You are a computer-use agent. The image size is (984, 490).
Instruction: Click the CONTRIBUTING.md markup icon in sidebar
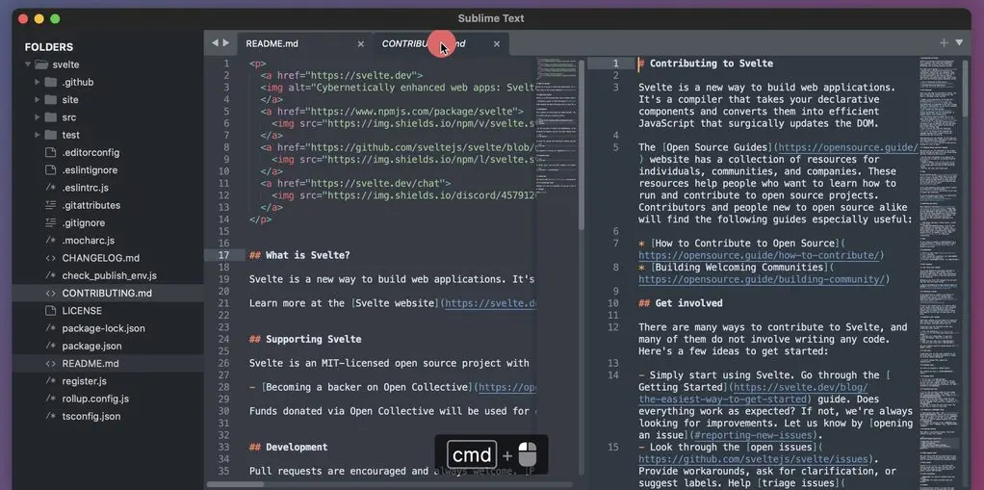51,293
